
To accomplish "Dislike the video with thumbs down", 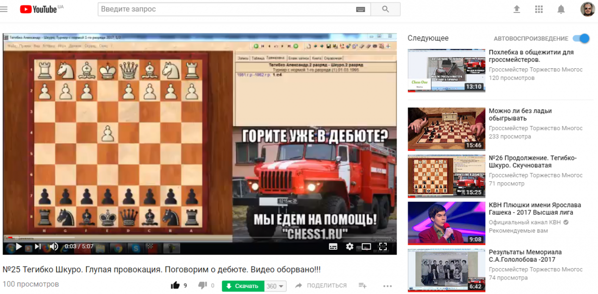I will [202, 286].
